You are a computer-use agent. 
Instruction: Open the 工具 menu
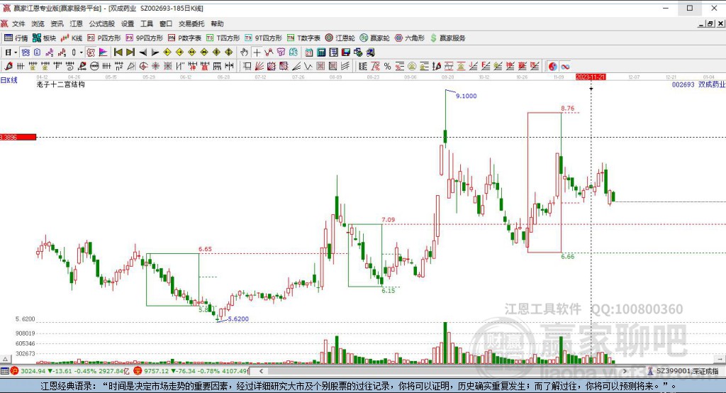pyautogui.click(x=146, y=23)
